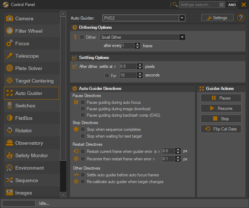Enable Recenter then restart frame checkbox

[x=83, y=159]
